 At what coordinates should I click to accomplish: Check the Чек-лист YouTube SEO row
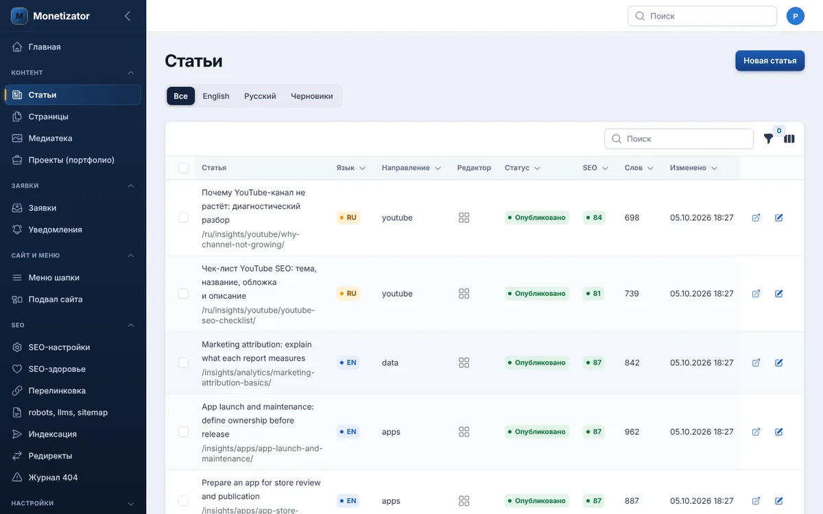[x=183, y=293]
